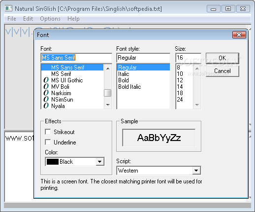This screenshot has width=255, height=212.
Task: Minimize the Natural SinGlish window
Action: (214, 9)
